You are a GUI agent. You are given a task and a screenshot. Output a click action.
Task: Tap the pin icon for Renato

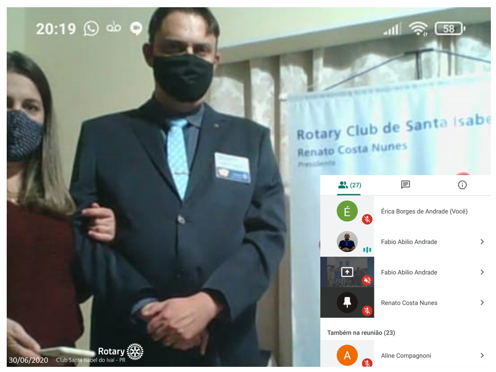tap(347, 303)
